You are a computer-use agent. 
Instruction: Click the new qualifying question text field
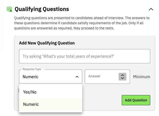(85, 56)
